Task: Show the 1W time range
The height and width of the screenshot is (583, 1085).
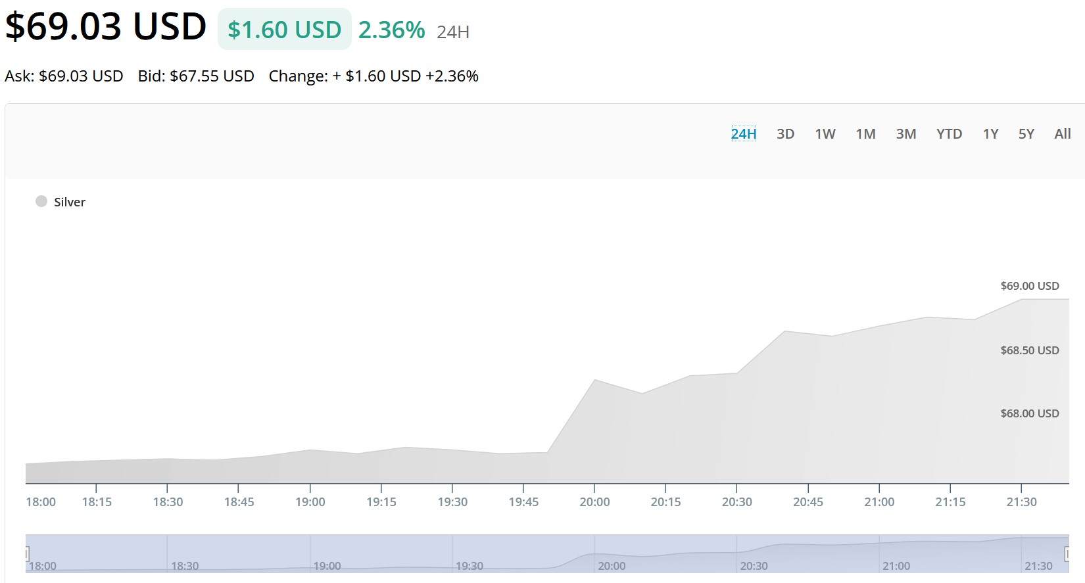Action: (x=825, y=134)
